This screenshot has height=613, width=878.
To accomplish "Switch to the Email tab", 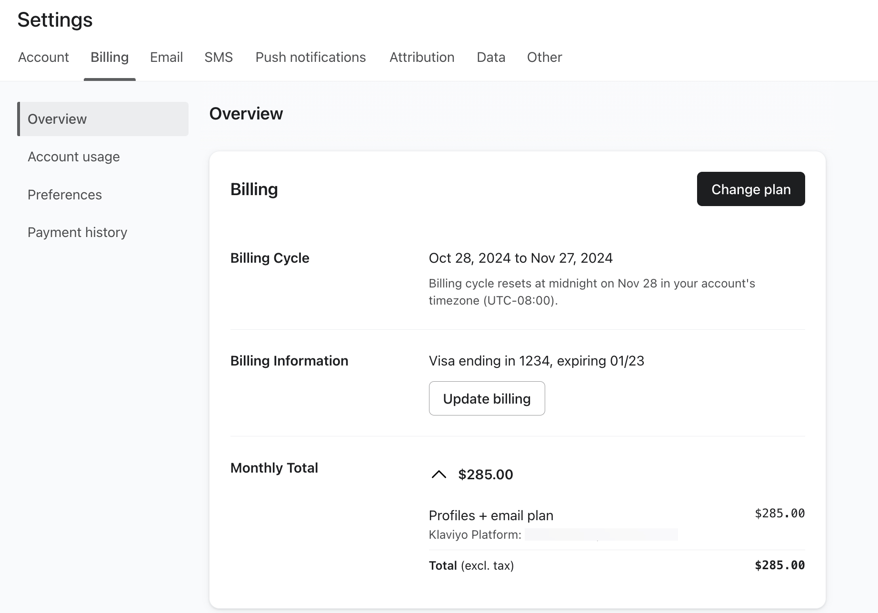I will pyautogui.click(x=166, y=57).
